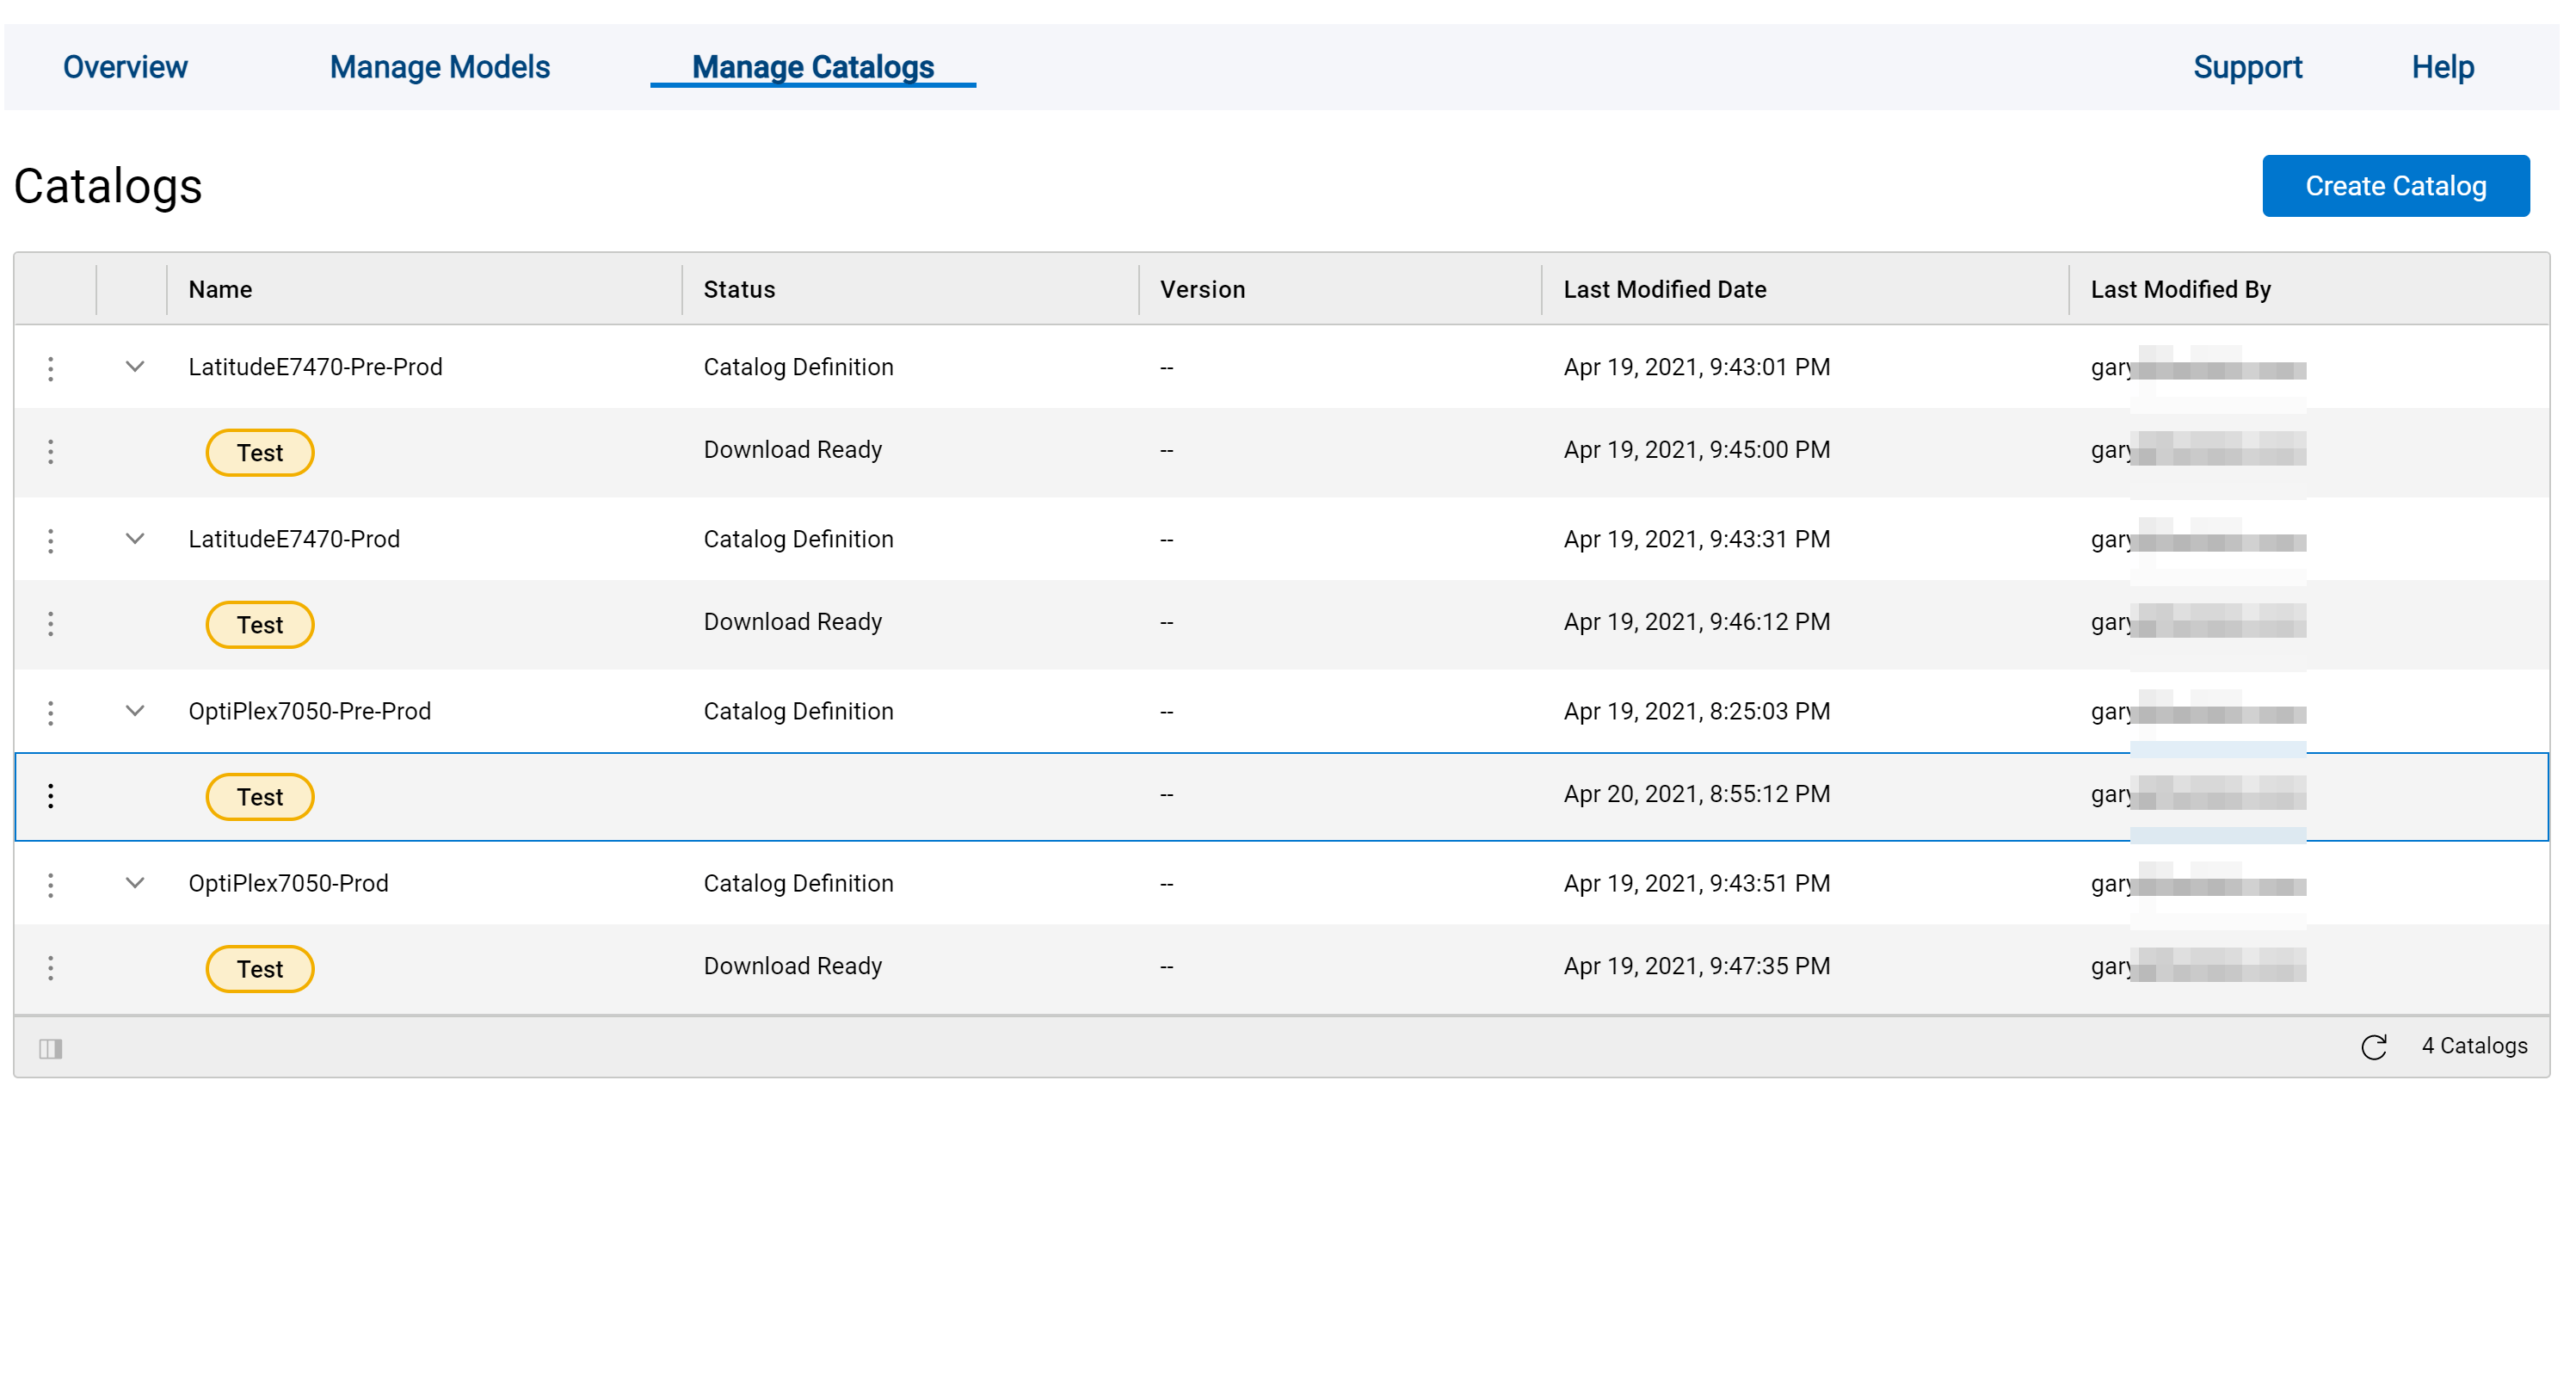Open actions menu for highlighted Test row

click(x=50, y=796)
